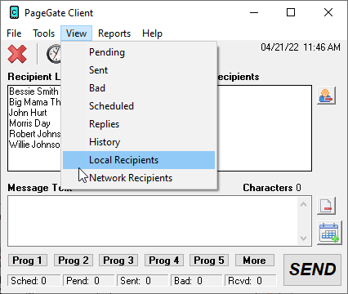The width and height of the screenshot is (348, 294).
Task: Select the Robert Johns recipient entry
Action: tap(35, 134)
